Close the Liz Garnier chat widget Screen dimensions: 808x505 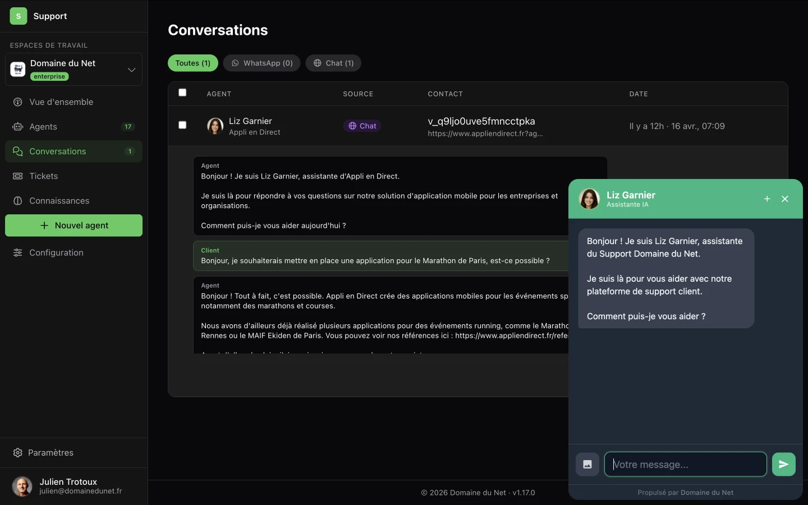click(785, 199)
